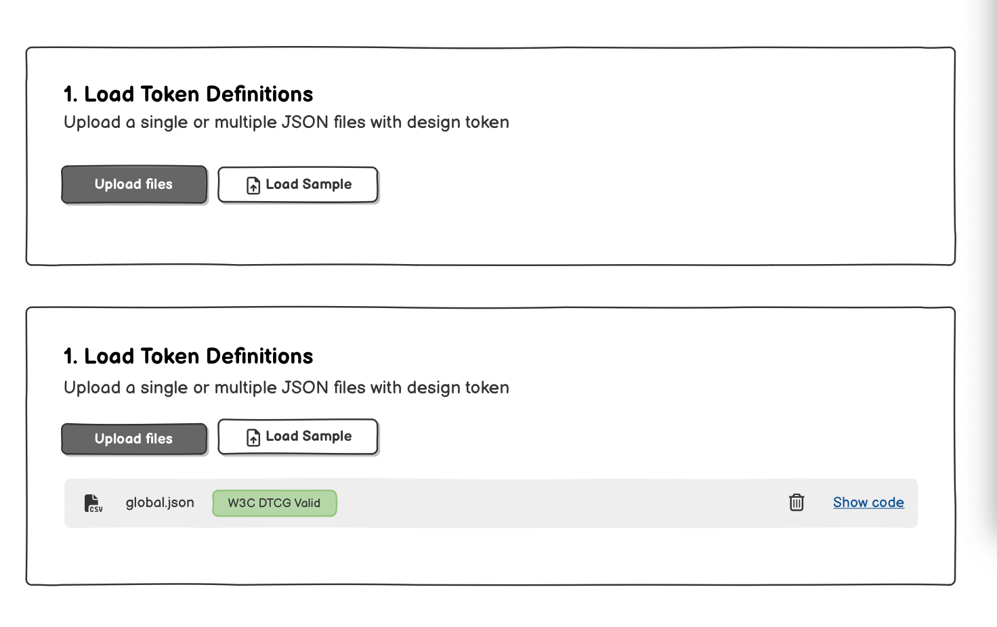Screen dimensions: 997x627
Task: Select the global.json filename text
Action: click(160, 502)
